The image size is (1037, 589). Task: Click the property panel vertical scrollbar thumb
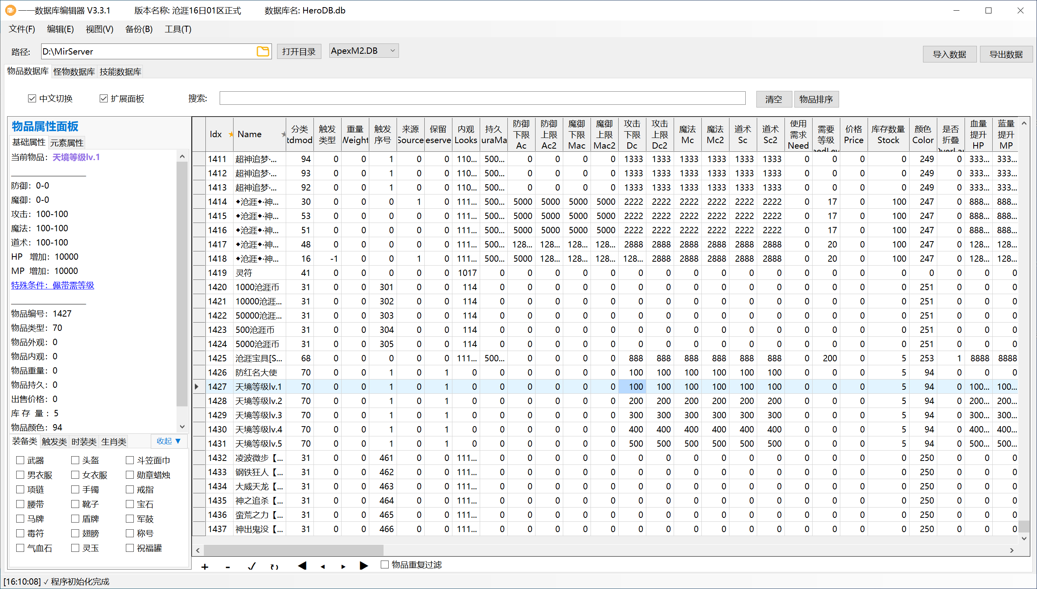182,283
